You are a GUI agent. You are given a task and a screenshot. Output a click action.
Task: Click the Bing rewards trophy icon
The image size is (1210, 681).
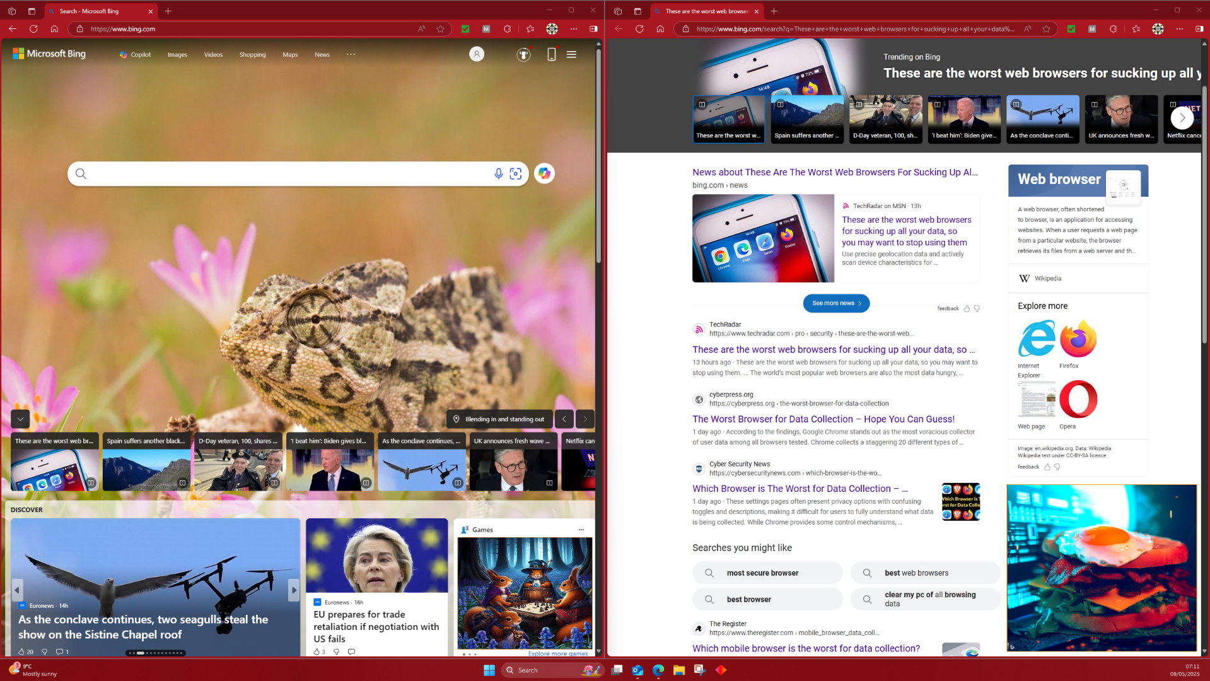pos(523,55)
